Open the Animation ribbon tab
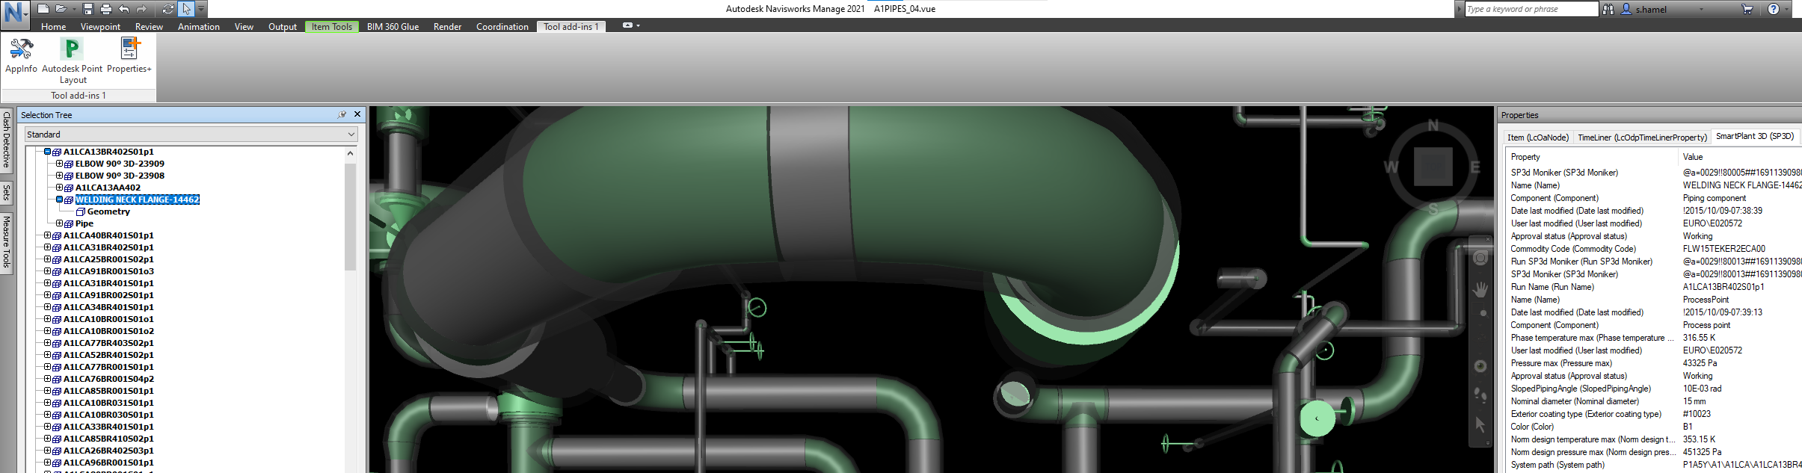 click(198, 26)
